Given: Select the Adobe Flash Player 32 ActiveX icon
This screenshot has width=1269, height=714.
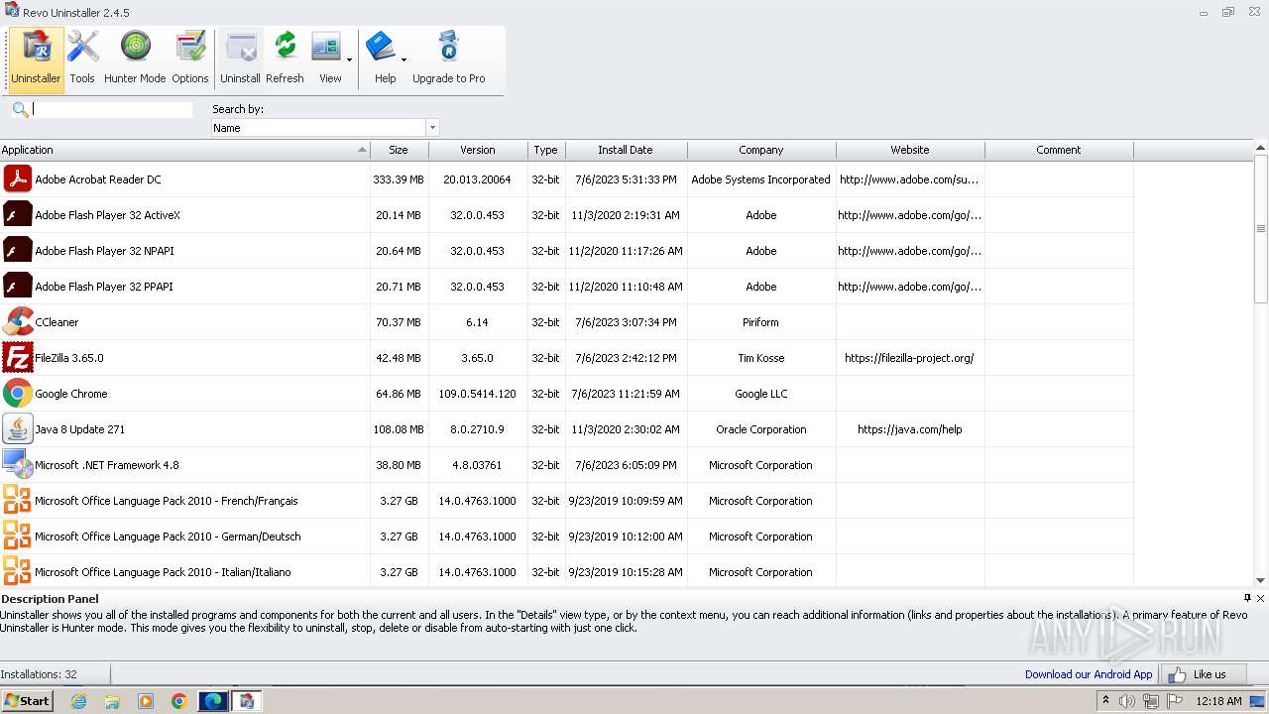Looking at the screenshot, I should 18,215.
